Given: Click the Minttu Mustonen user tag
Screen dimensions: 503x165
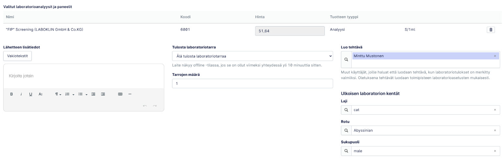Looking at the screenshot, I should tap(426, 56).
